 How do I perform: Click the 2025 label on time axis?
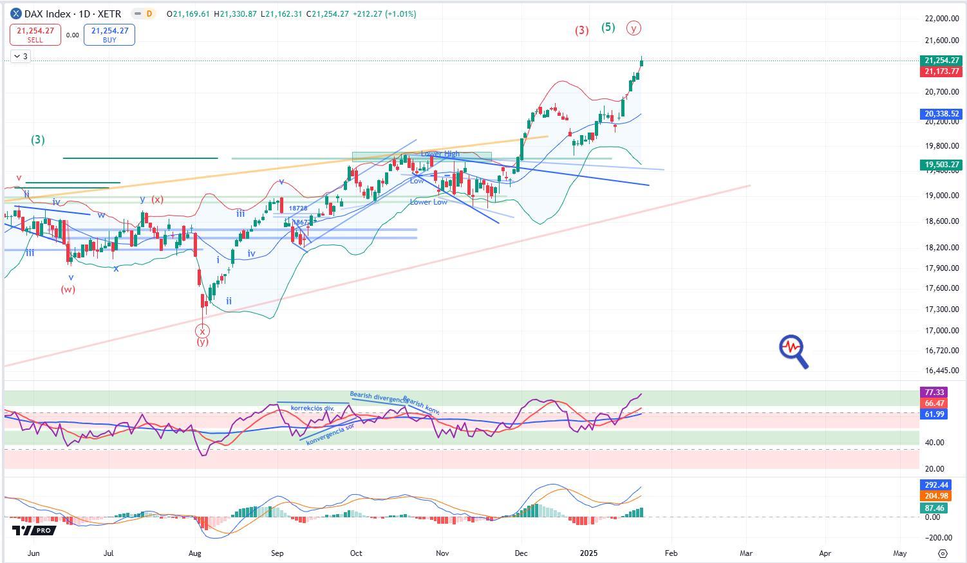tap(590, 553)
